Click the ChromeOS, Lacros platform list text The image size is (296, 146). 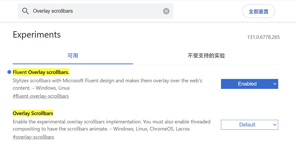click(x=170, y=129)
